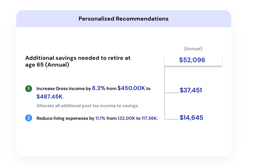Click the 132.00K current expenses value
Screen dimensions: 253x164
[126, 119]
